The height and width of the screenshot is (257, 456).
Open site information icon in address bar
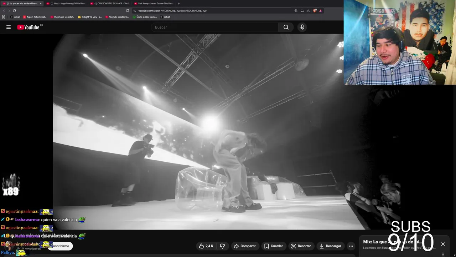(135, 11)
